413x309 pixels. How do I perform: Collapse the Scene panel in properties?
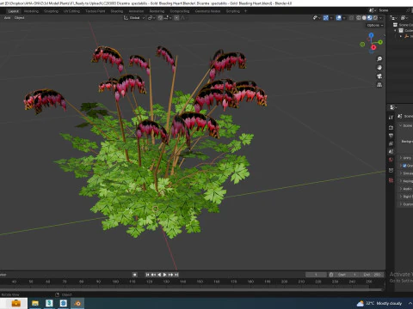click(401, 125)
